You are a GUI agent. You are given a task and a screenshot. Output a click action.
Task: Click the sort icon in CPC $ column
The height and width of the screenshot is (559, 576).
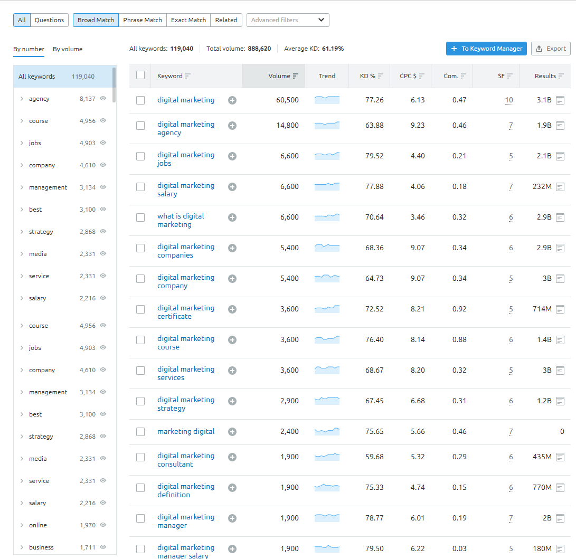(422, 76)
